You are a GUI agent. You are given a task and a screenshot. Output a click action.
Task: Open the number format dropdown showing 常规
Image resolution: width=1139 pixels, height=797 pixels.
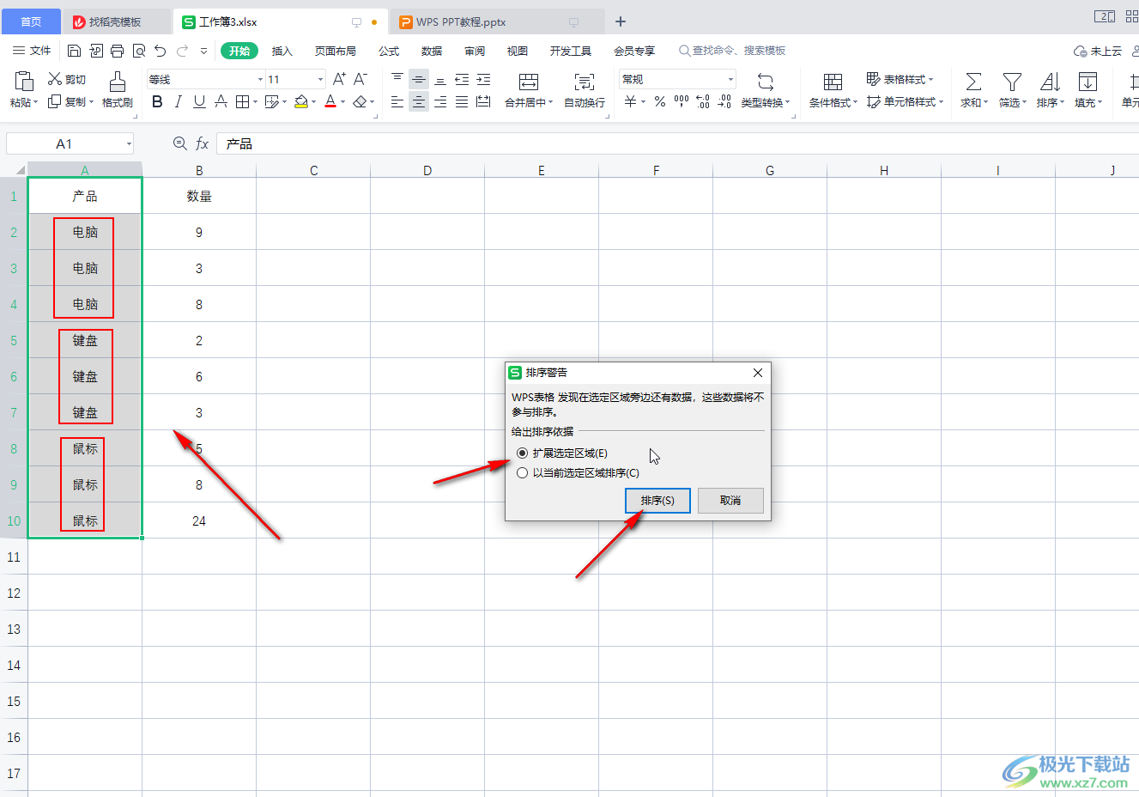[x=731, y=80]
